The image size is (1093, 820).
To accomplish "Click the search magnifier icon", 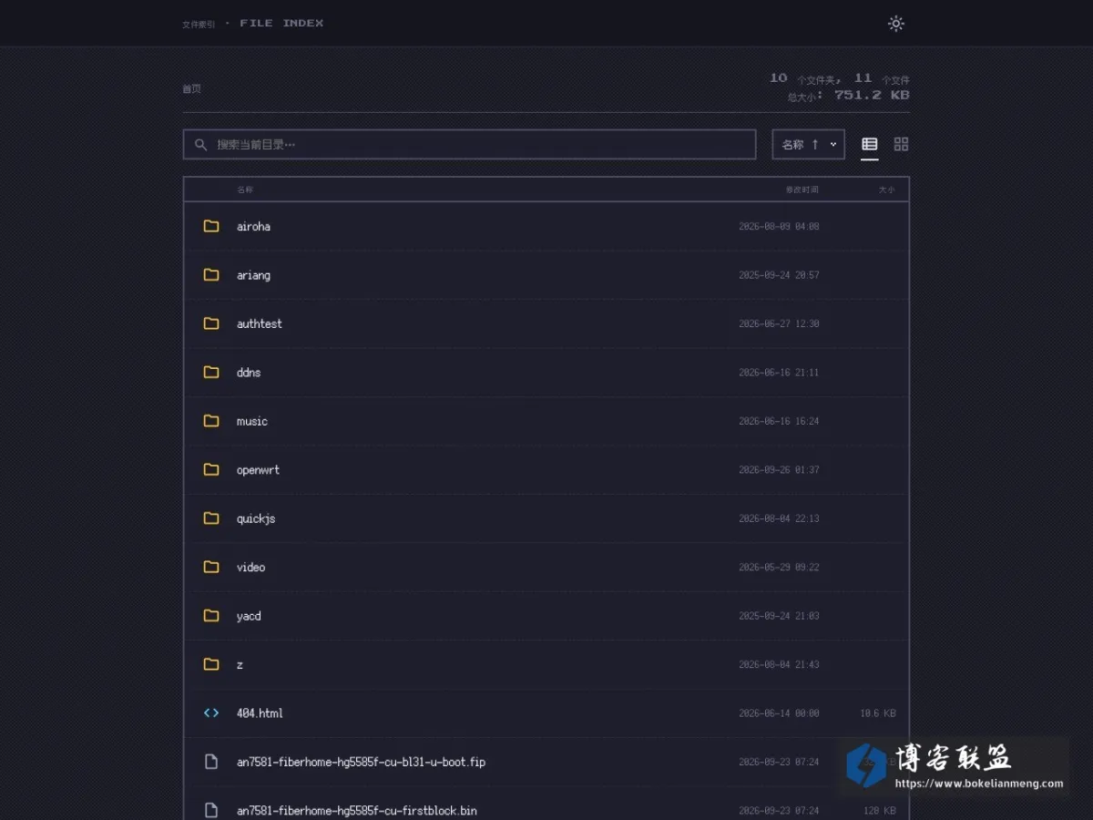I will click(x=200, y=144).
